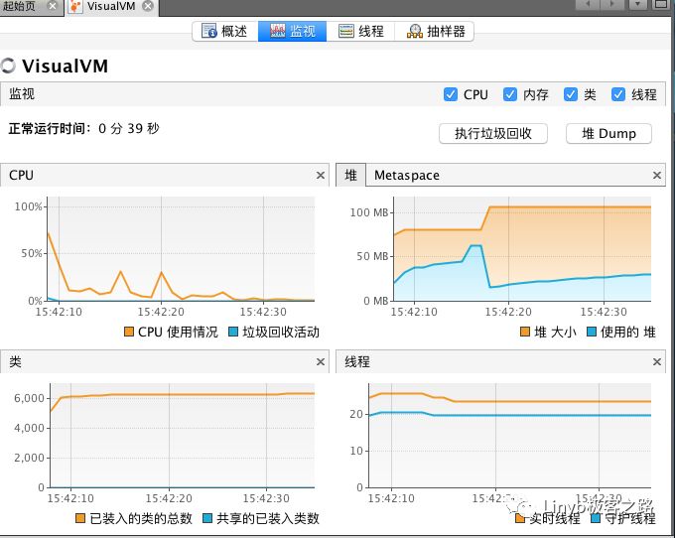675x538 pixels.
Task: Click the VisualVM tab application icon
Action: click(x=75, y=7)
